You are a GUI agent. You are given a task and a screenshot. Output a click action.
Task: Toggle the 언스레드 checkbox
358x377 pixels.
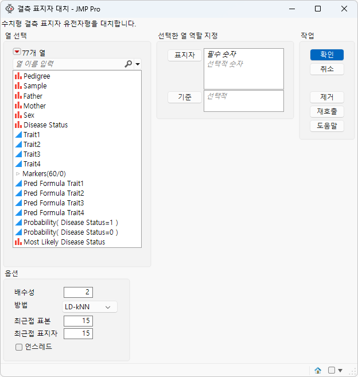(x=19, y=347)
